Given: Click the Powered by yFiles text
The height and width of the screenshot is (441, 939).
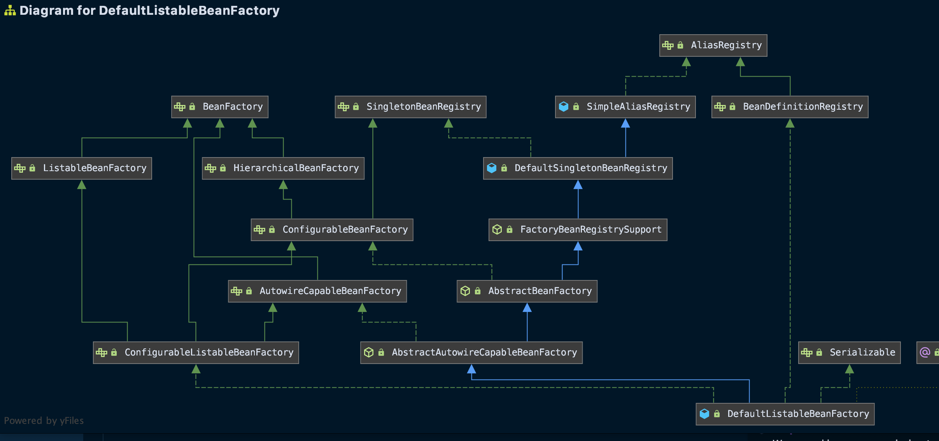Looking at the screenshot, I should tap(44, 420).
